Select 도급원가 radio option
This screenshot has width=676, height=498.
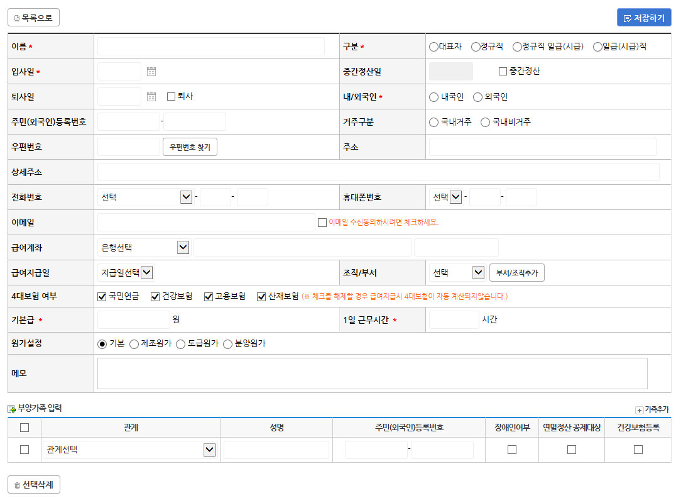pos(181,344)
